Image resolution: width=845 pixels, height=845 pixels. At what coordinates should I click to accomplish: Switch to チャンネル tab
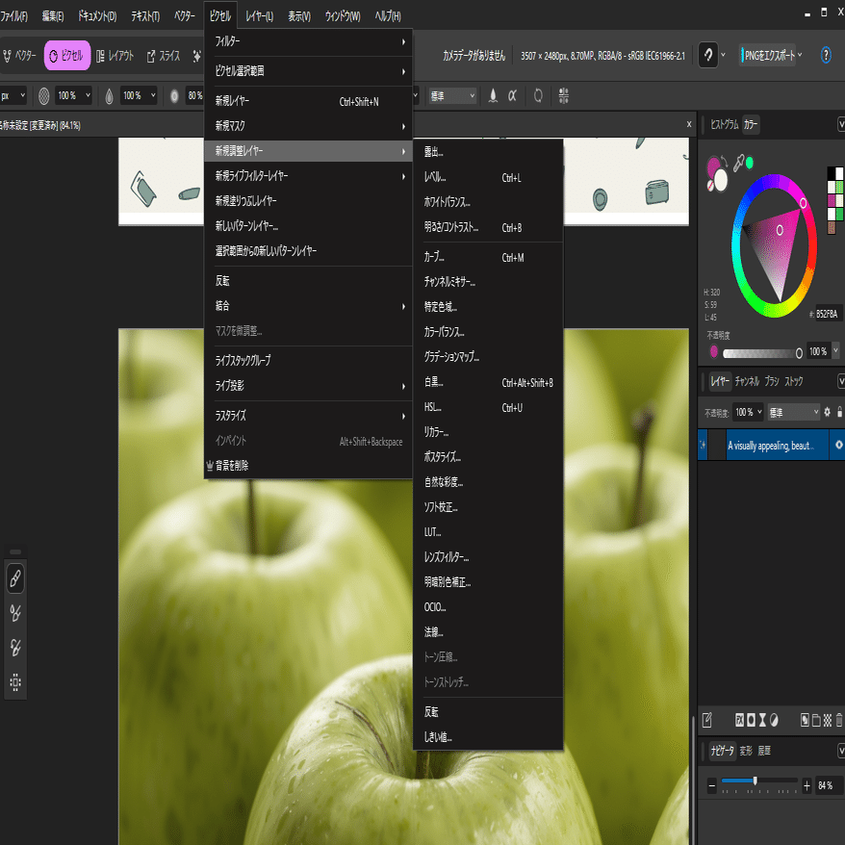point(747,381)
